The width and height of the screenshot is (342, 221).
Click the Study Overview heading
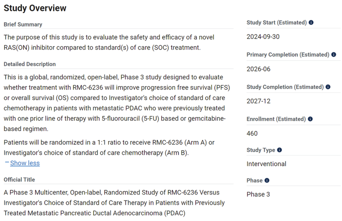pyautogui.click(x=35, y=8)
